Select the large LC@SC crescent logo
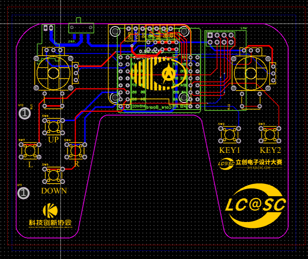Viewport: 308px width, 259px height. click(255, 206)
